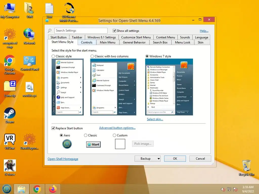Open File Explorer from the taskbar
The width and height of the screenshot is (259, 194).
point(21,189)
